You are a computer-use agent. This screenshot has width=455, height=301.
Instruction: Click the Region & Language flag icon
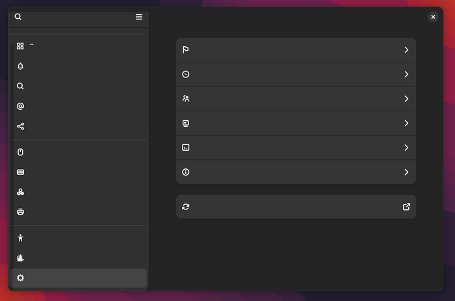click(x=186, y=50)
